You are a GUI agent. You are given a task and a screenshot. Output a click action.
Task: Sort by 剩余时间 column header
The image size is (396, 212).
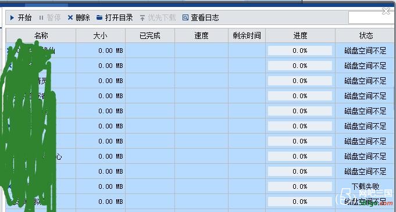point(247,35)
